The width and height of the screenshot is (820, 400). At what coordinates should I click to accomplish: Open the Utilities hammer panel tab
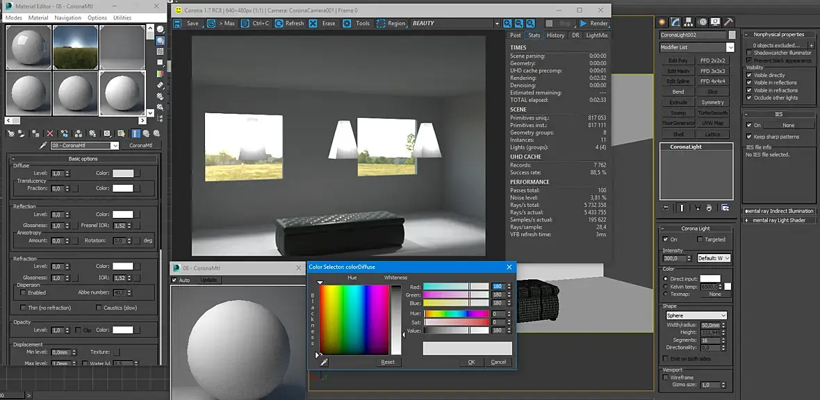[x=728, y=22]
